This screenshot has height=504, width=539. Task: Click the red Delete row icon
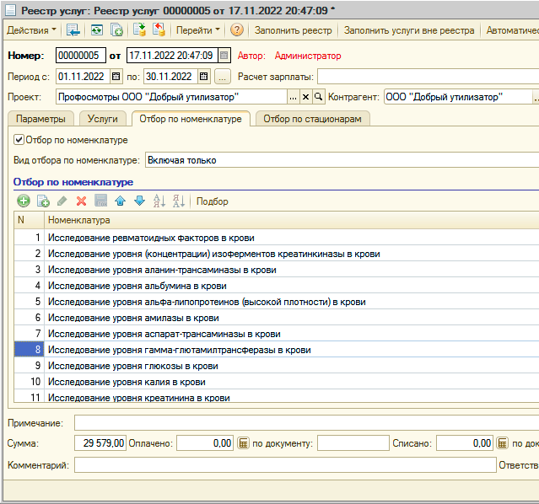coord(82,201)
